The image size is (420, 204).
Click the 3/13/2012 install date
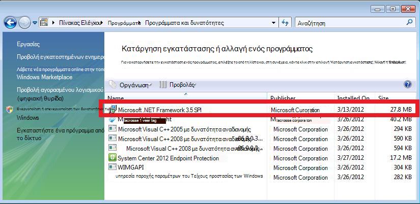[x=351, y=110]
